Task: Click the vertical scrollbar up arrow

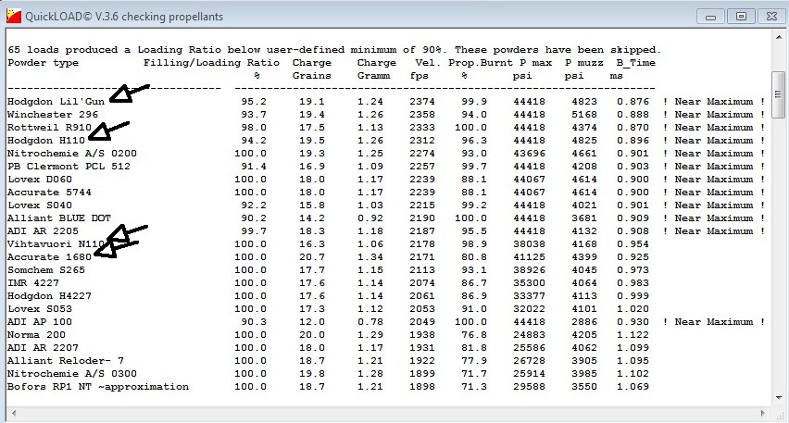Action: [x=780, y=37]
